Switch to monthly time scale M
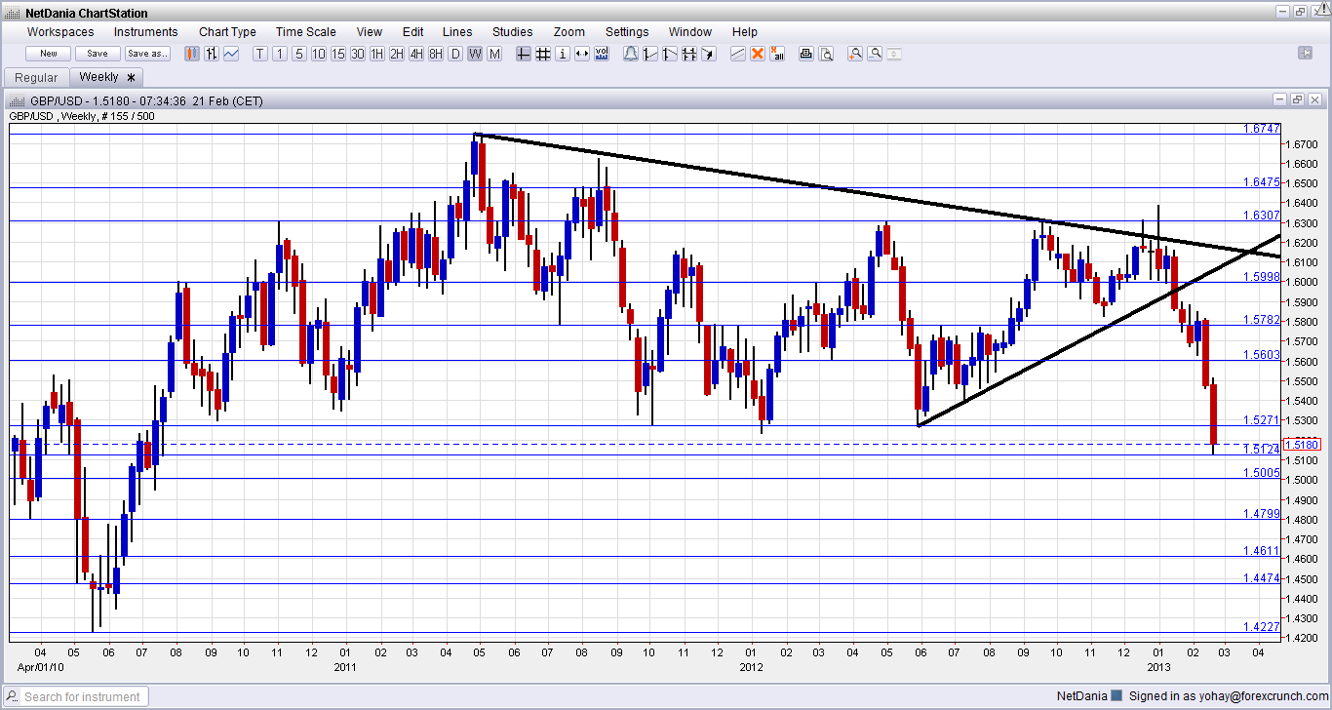Image resolution: width=1332 pixels, height=710 pixels. (494, 54)
